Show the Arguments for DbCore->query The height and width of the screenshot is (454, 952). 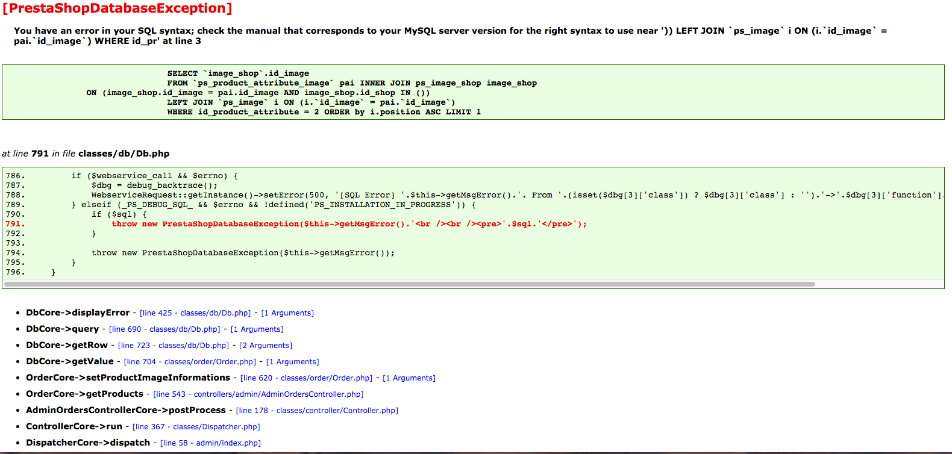tap(257, 329)
